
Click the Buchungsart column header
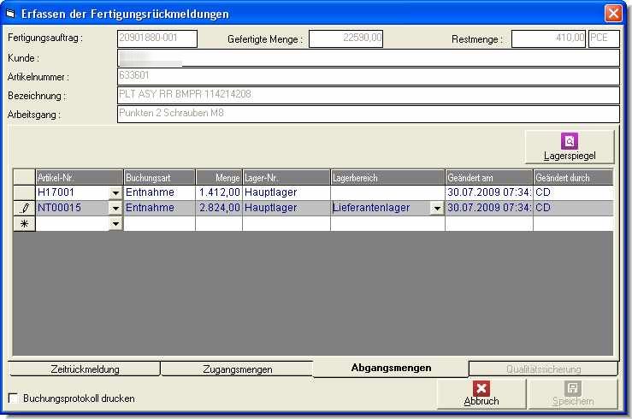tap(159, 178)
